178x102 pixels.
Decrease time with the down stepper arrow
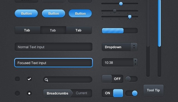[135, 64]
